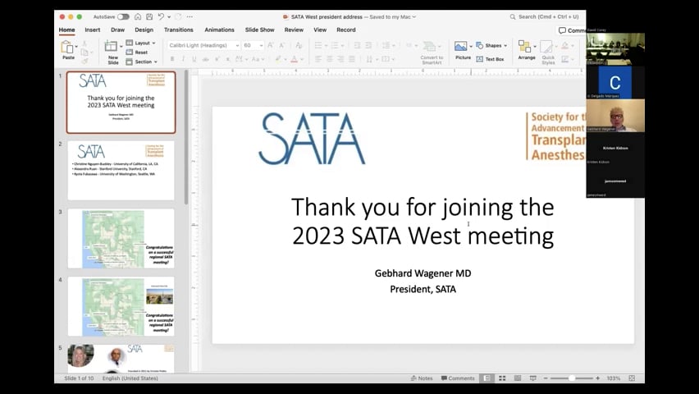This screenshot has width=699, height=394.
Task: Insert a Text Box
Action: tap(490, 59)
